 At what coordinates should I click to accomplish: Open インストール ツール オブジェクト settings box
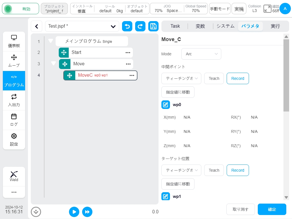click(x=110, y=9)
